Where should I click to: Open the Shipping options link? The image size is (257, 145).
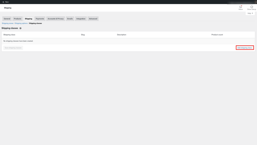click(21, 23)
